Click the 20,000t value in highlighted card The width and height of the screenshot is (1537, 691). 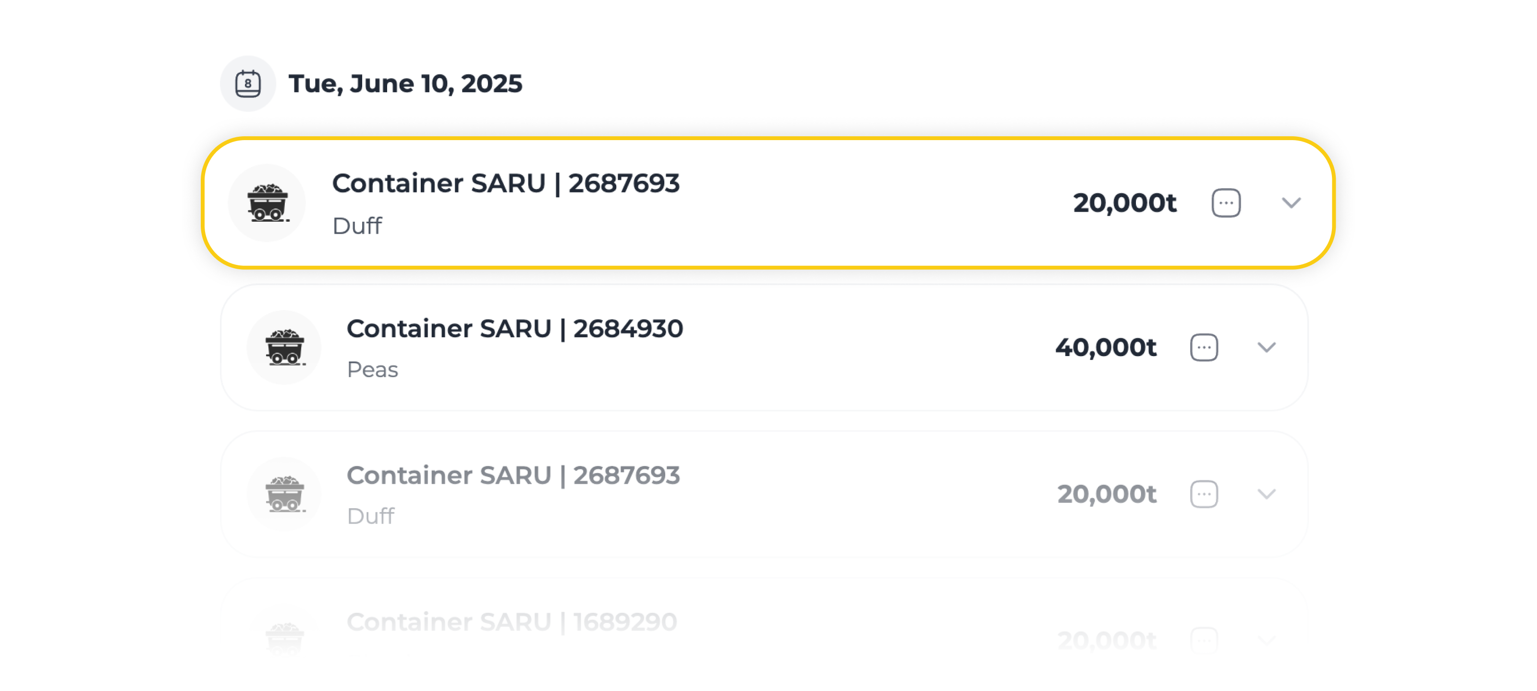1124,203
